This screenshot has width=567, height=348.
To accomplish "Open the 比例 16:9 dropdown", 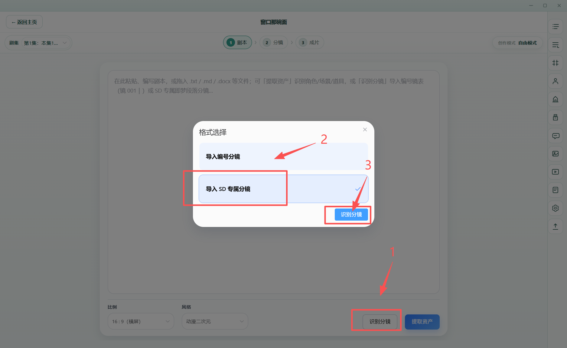I will pos(141,321).
